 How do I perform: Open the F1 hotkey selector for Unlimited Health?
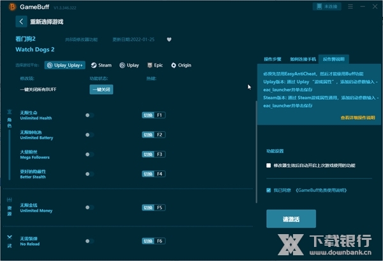coord(154,115)
